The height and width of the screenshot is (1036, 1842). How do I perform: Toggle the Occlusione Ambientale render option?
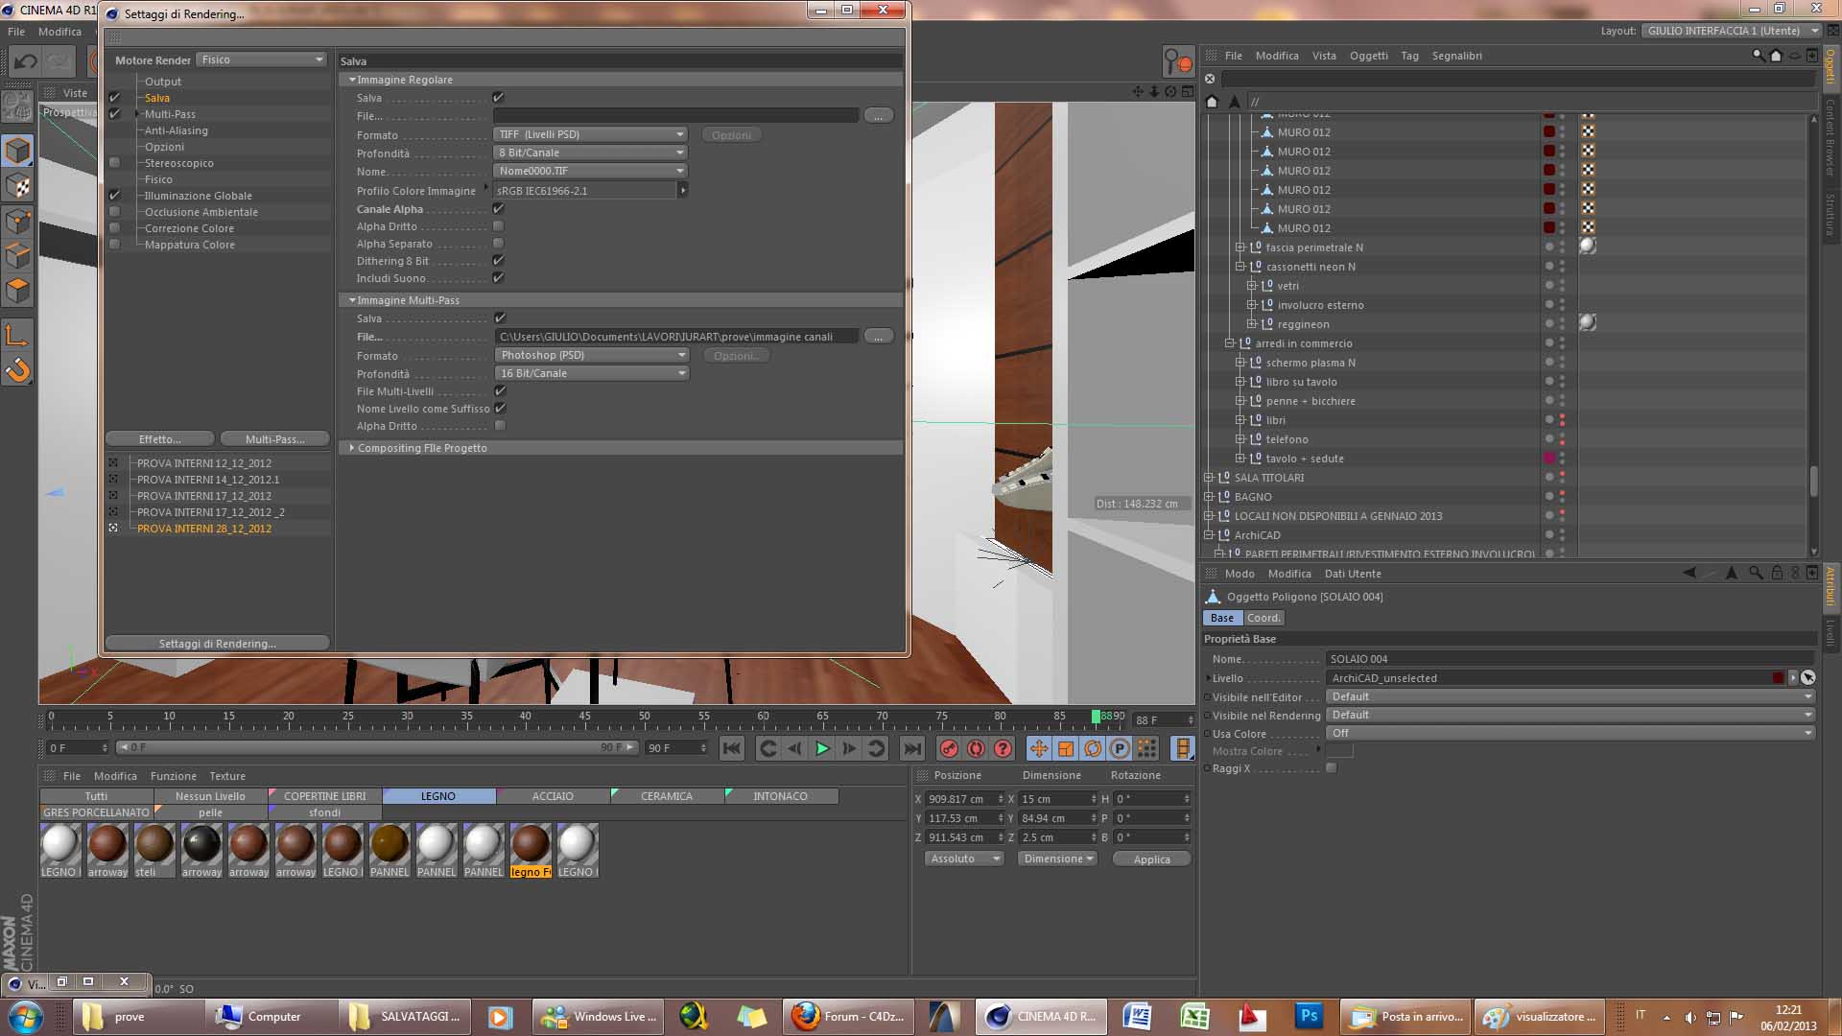coord(115,212)
